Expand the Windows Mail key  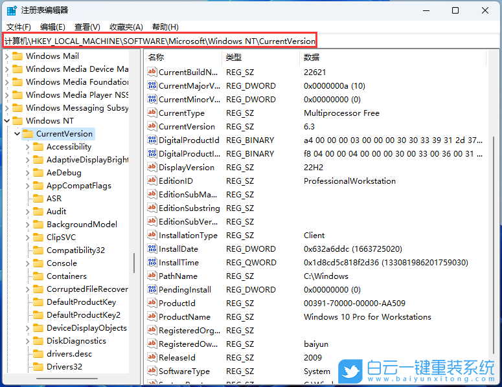pyautogui.click(x=7, y=56)
